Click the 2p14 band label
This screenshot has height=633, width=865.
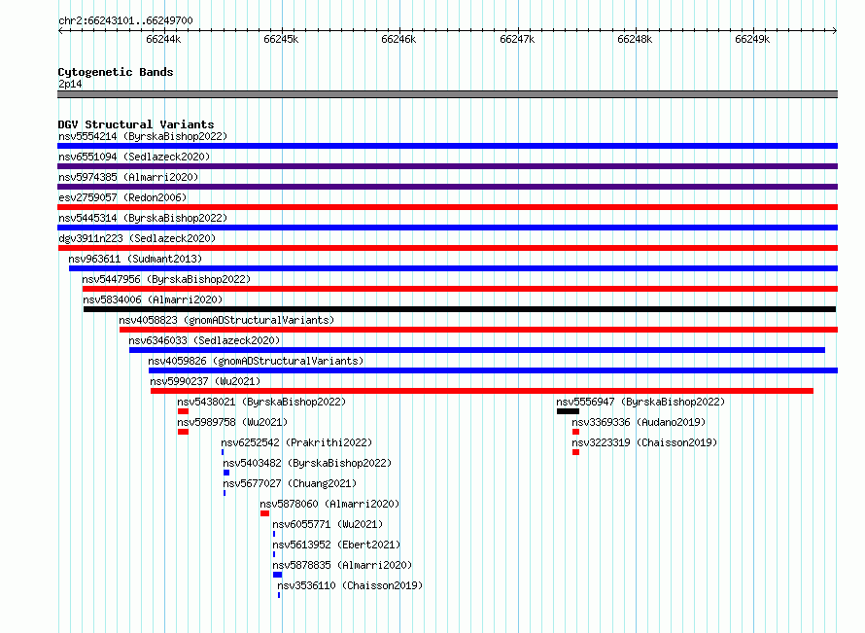tap(70, 85)
